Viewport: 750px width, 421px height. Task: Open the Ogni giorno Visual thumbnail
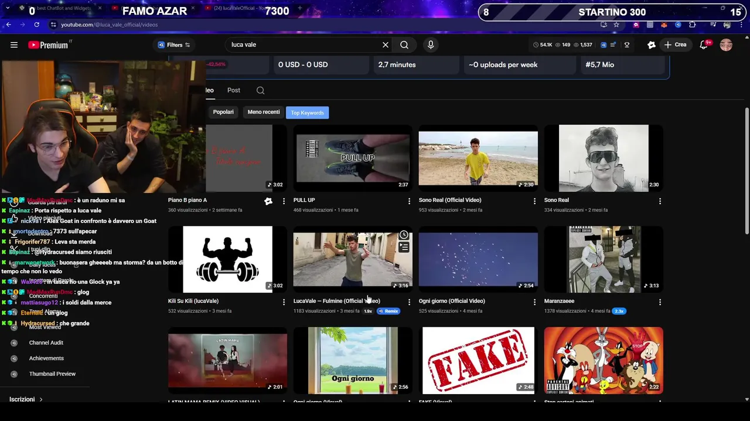[353, 360]
